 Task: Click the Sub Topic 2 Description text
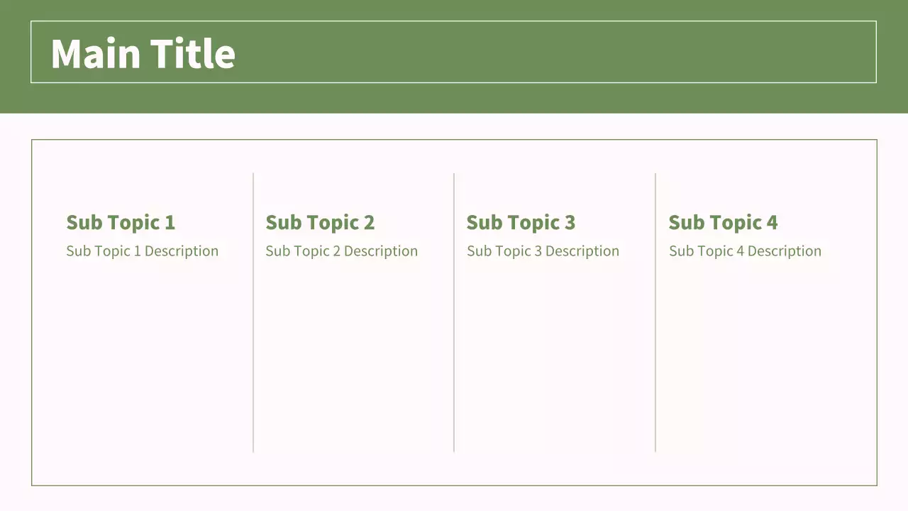coord(341,251)
